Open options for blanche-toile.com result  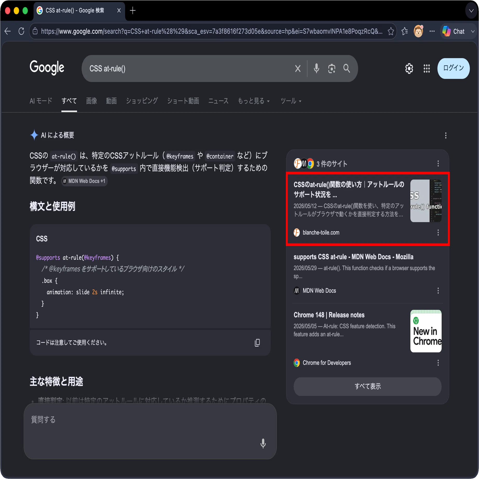click(x=438, y=232)
